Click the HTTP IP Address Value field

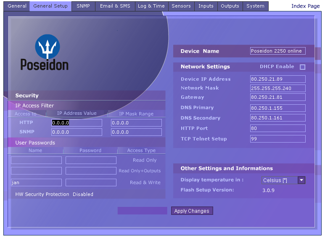coord(77,123)
